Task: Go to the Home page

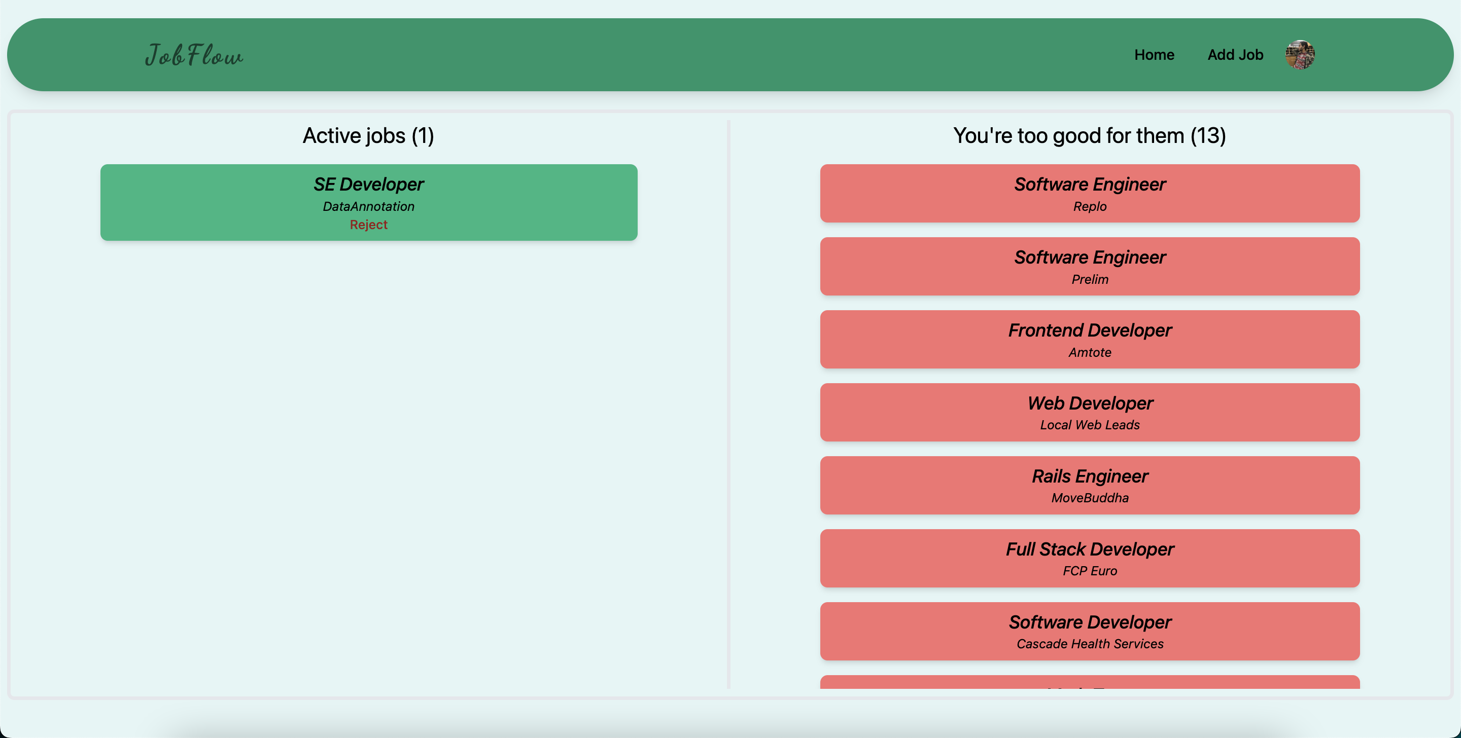Action: (1154, 55)
